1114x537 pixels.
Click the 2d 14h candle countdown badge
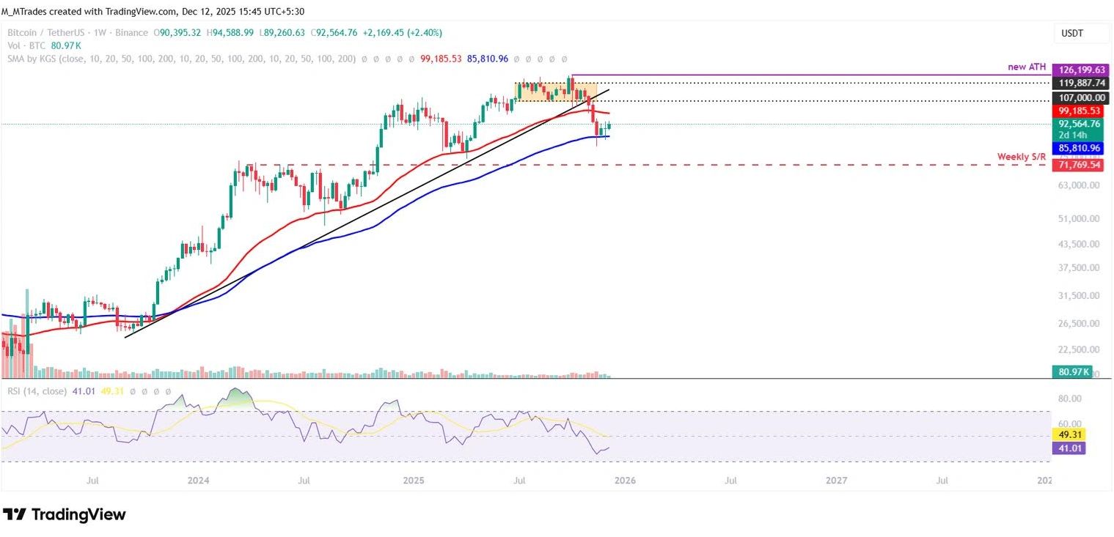pyautogui.click(x=1074, y=135)
